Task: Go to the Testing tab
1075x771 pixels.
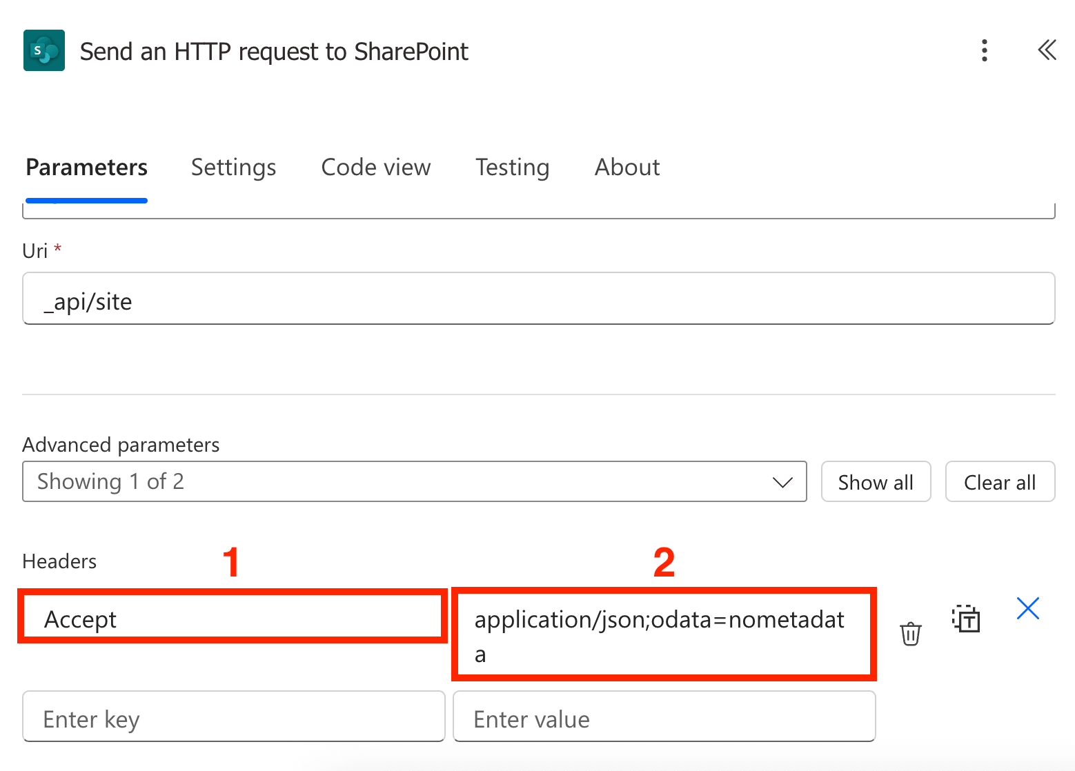Action: (513, 168)
